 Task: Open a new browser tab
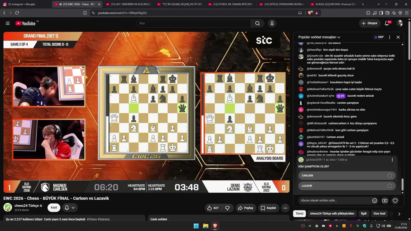click(x=363, y=4)
